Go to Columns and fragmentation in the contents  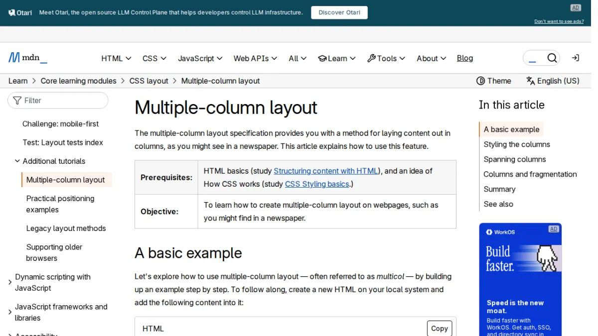pos(530,174)
